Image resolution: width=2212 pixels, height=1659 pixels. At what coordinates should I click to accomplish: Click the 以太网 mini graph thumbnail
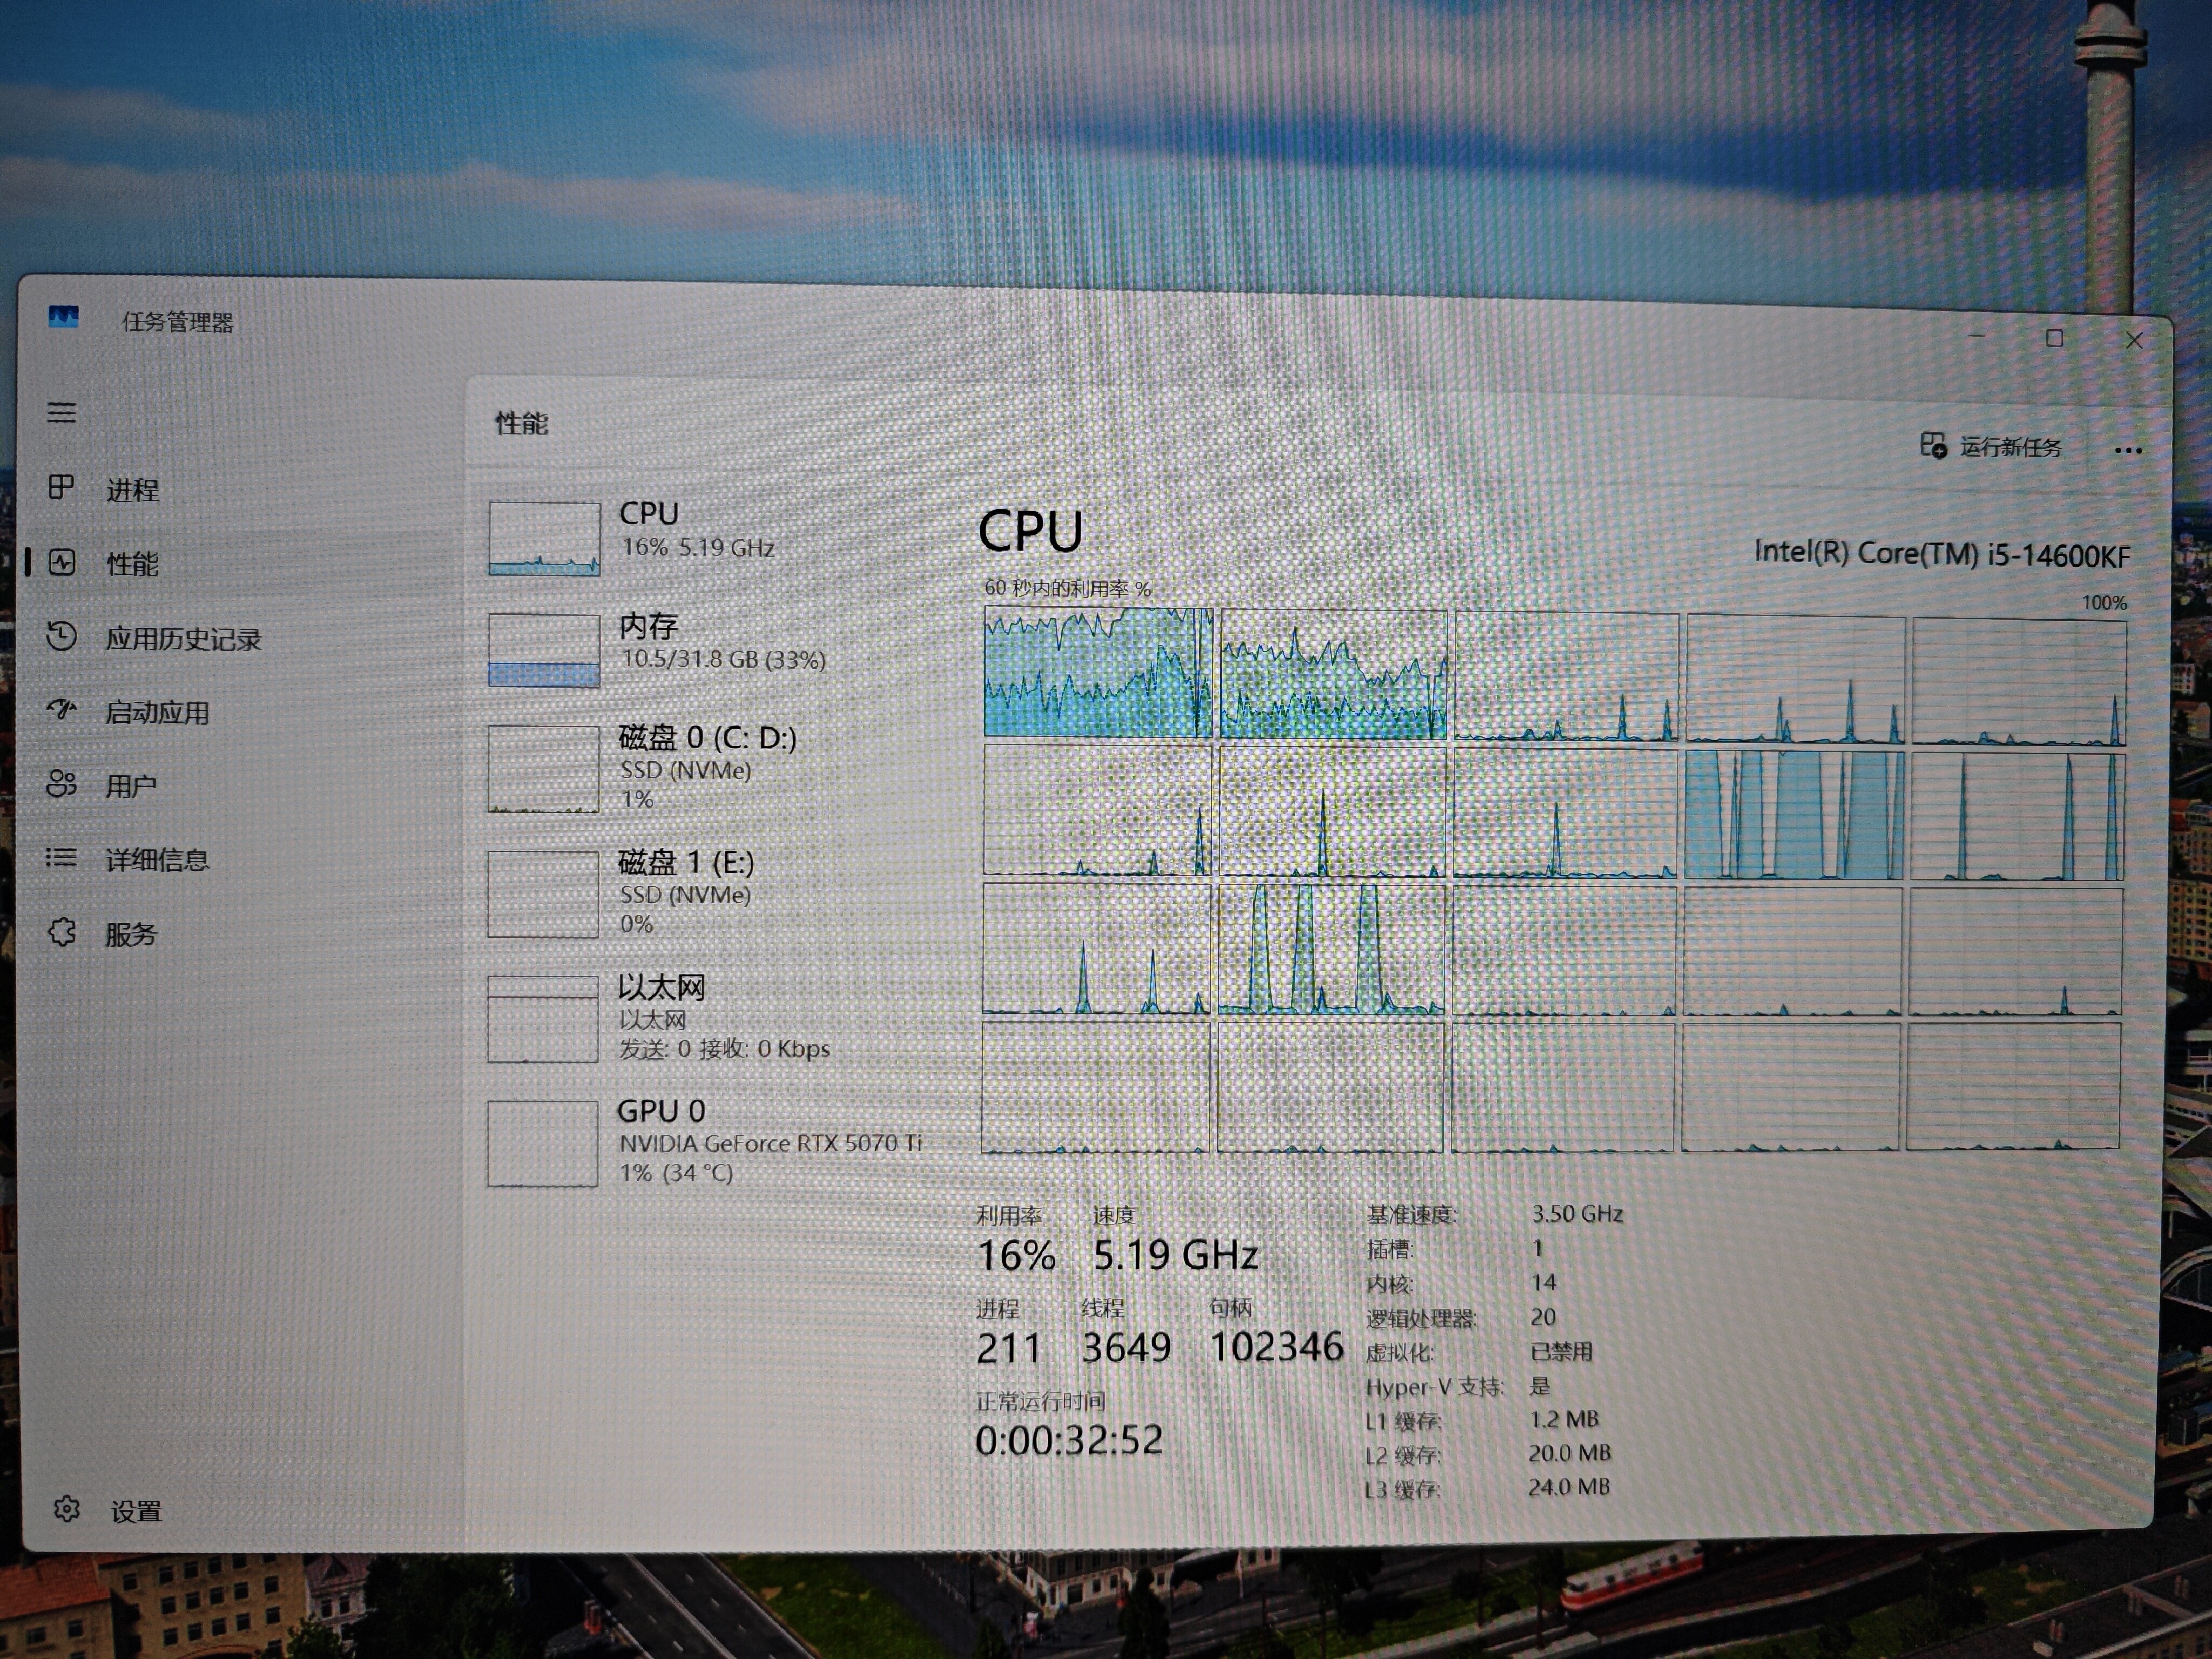543,1019
